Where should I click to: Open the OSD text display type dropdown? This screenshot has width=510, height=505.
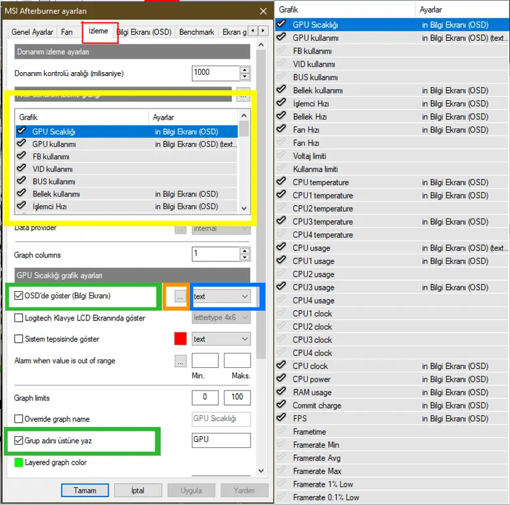click(221, 296)
